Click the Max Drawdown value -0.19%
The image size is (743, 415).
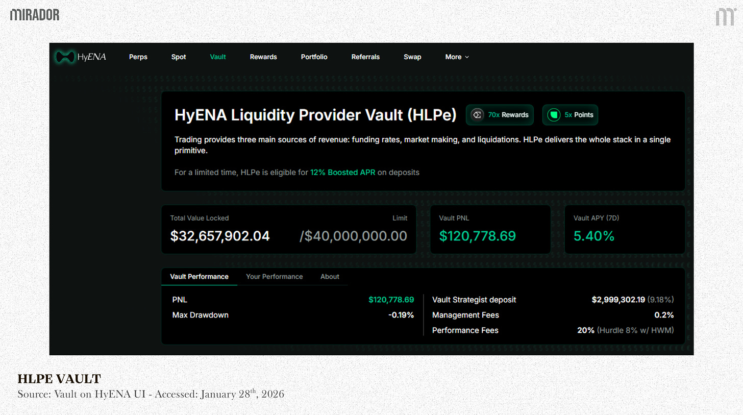tap(401, 315)
